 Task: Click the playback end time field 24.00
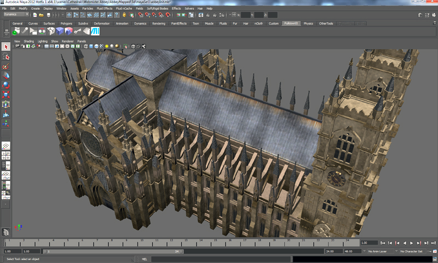point(334,252)
